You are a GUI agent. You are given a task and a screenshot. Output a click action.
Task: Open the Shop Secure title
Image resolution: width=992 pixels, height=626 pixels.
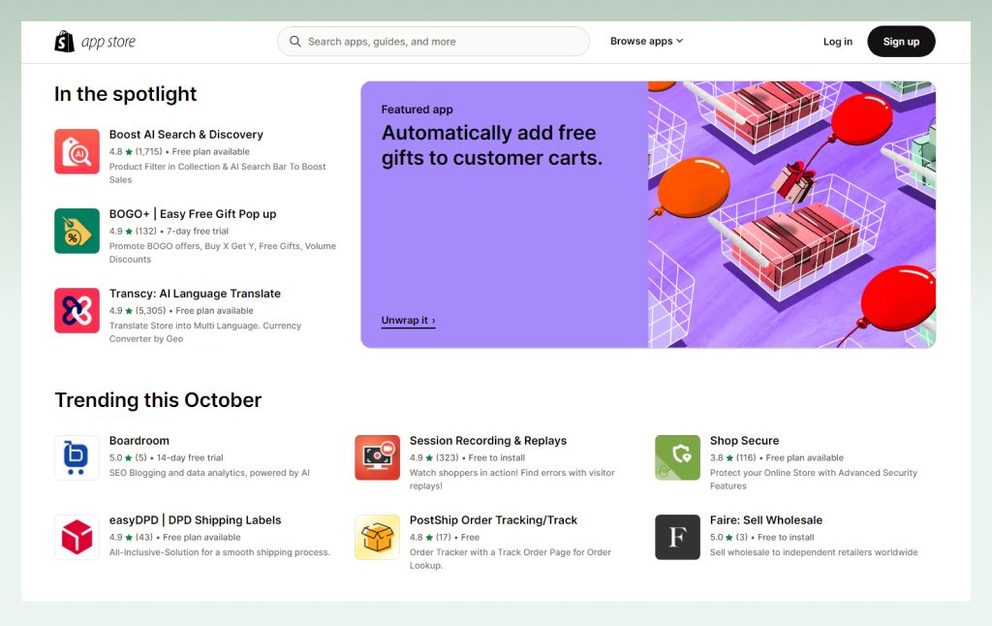745,441
